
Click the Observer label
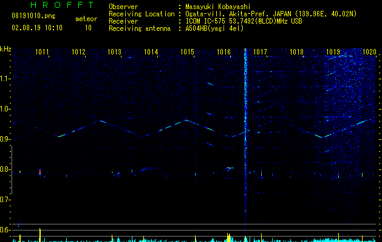pyautogui.click(x=123, y=7)
